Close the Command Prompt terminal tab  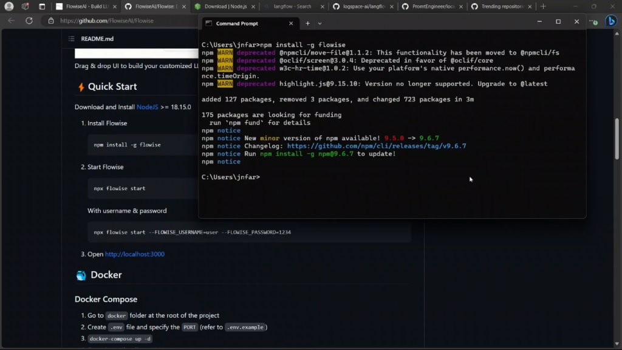291,23
